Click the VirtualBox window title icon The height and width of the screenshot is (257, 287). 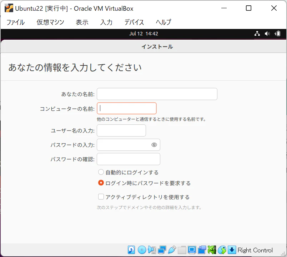[x=9, y=8]
